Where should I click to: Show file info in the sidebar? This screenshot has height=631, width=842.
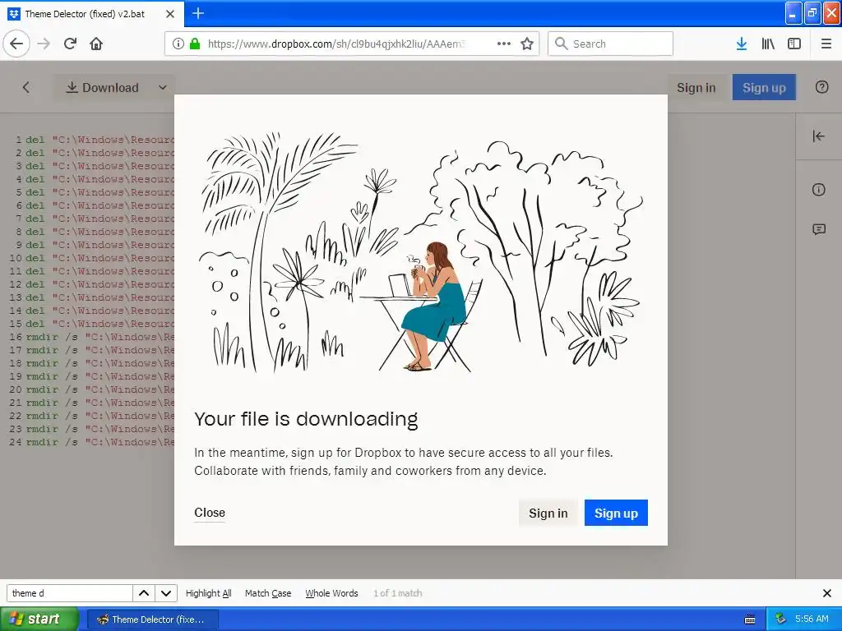coord(818,190)
